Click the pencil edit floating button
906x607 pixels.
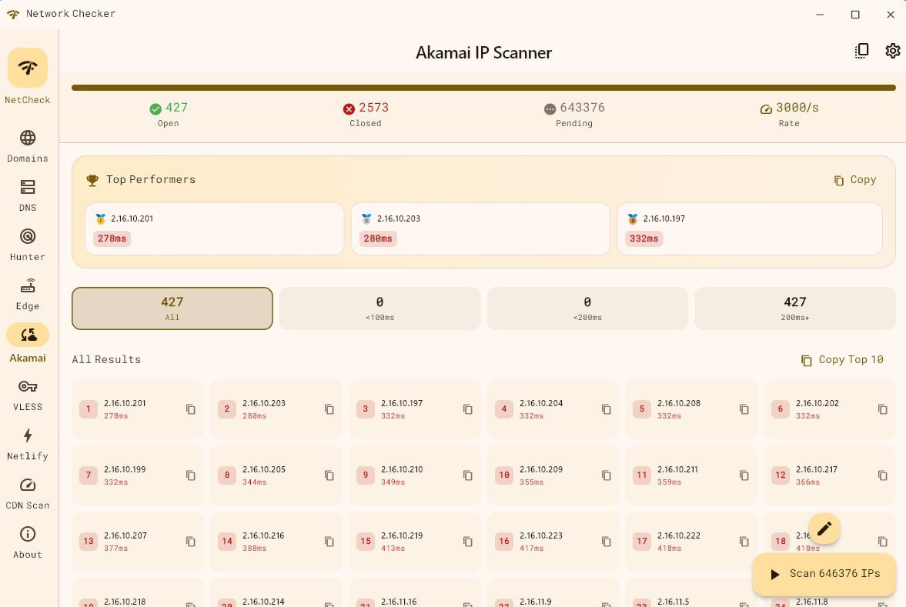pyautogui.click(x=824, y=529)
